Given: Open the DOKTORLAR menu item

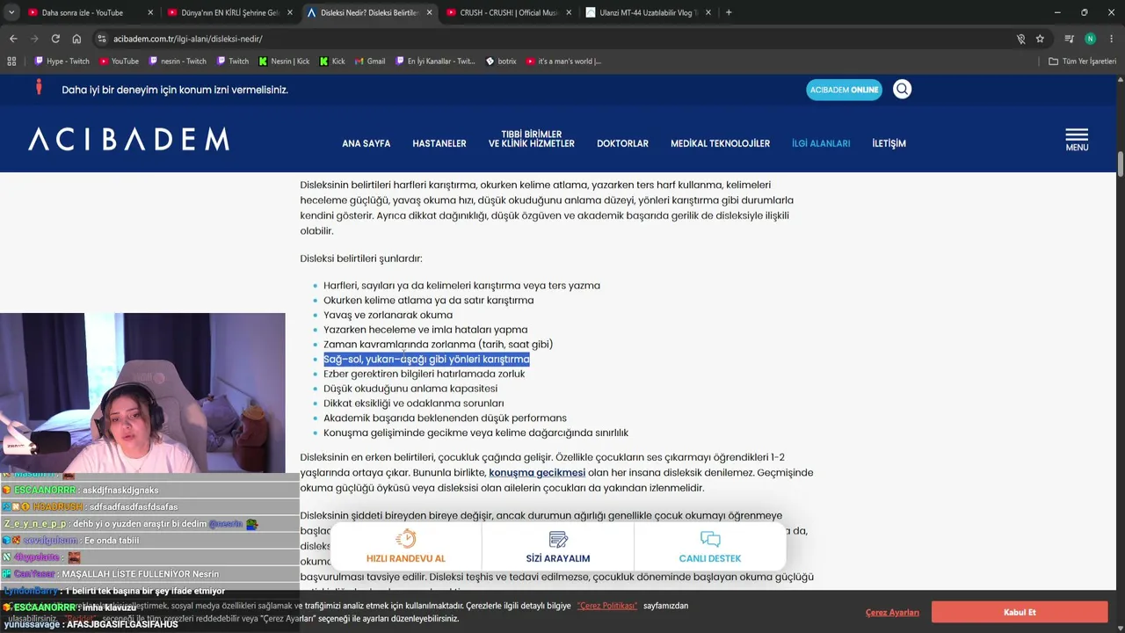Looking at the screenshot, I should click(x=622, y=143).
